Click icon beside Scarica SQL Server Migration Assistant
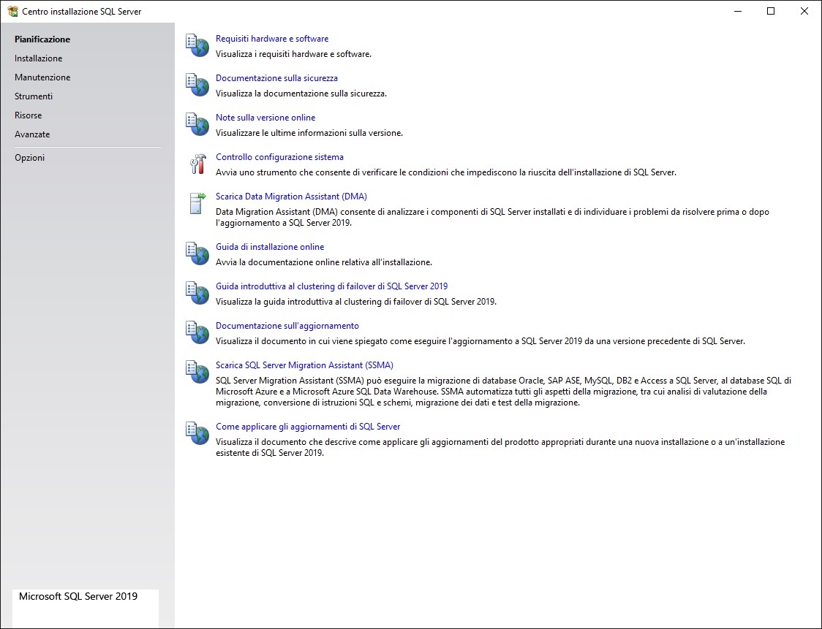The image size is (822, 629). [x=197, y=372]
